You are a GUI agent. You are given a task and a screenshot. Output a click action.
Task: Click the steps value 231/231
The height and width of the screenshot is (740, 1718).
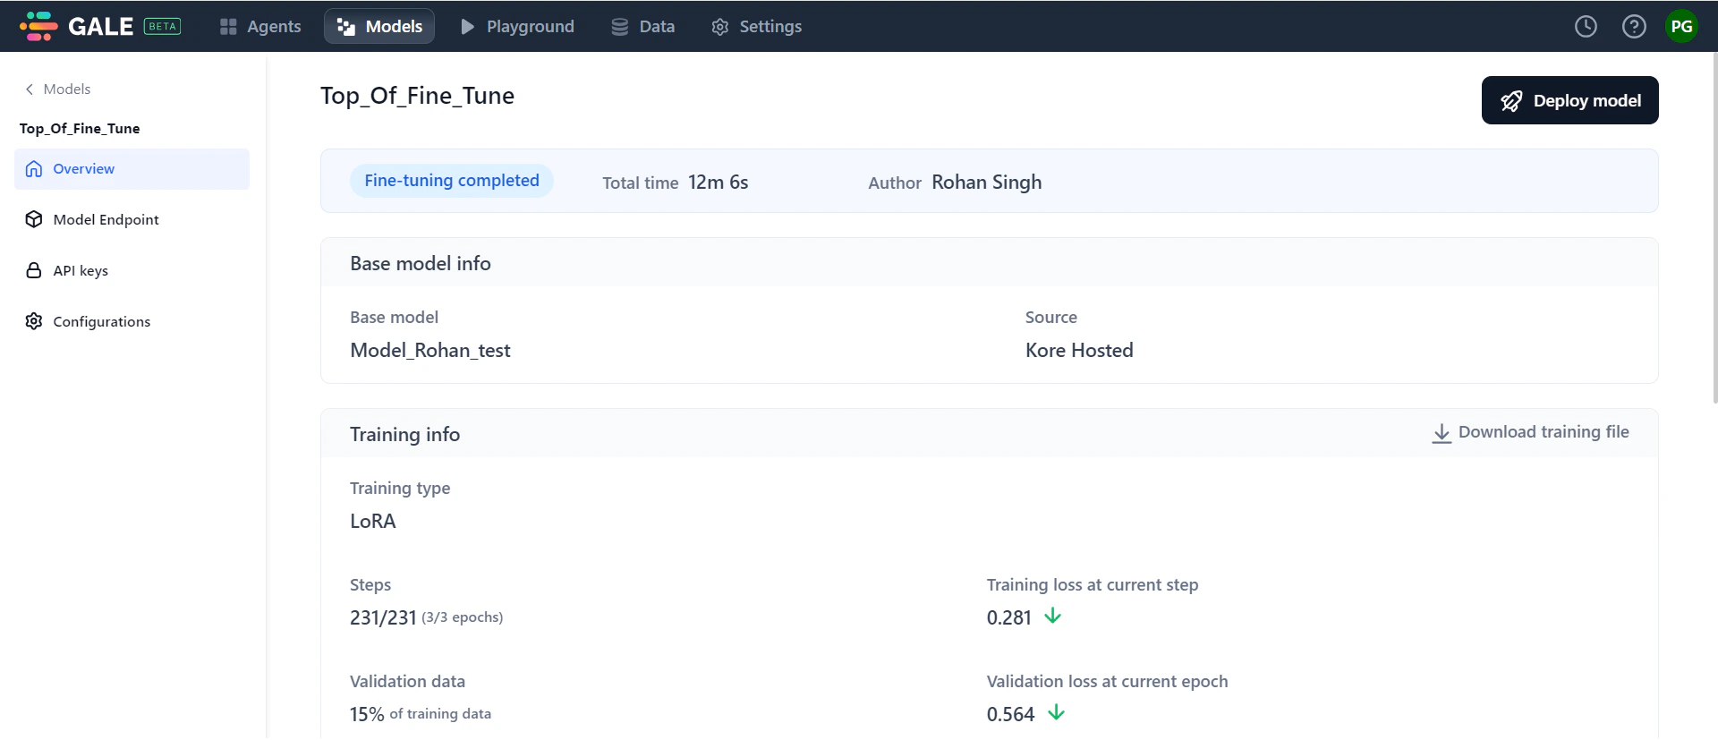[383, 618]
